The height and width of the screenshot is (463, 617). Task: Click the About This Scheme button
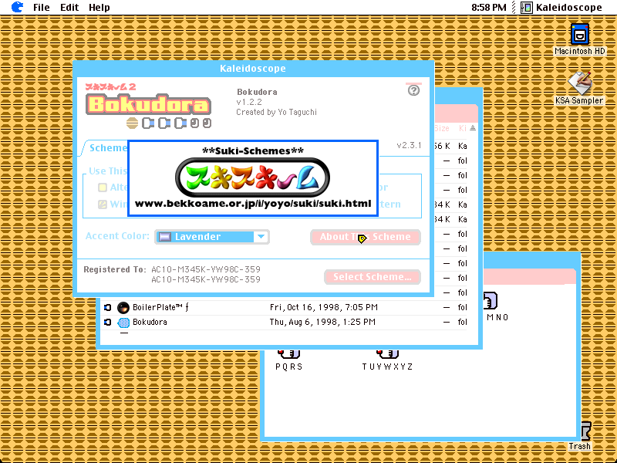click(365, 237)
